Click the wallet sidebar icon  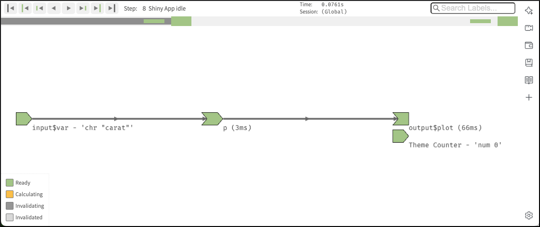point(528,45)
